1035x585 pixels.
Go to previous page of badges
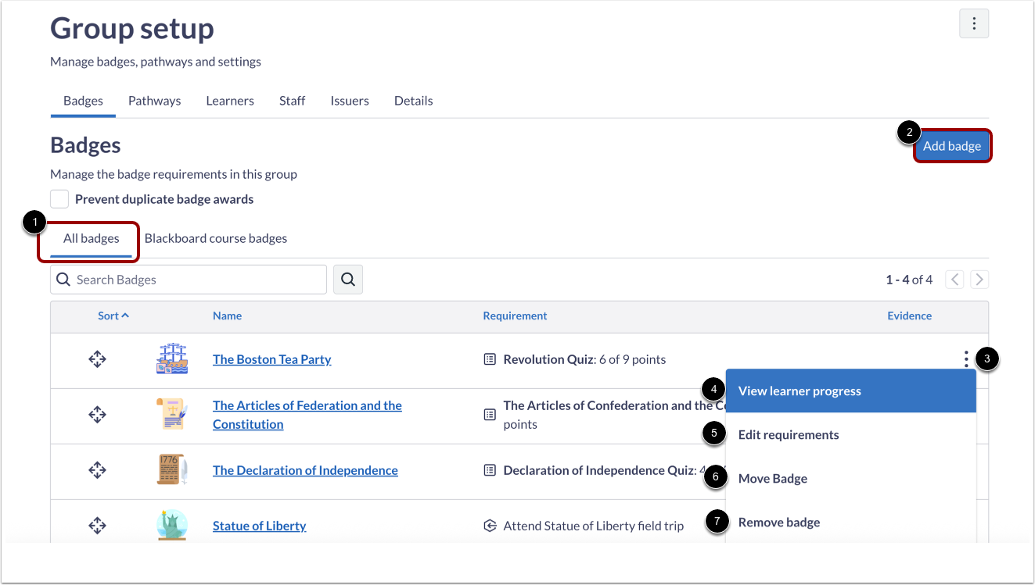954,280
